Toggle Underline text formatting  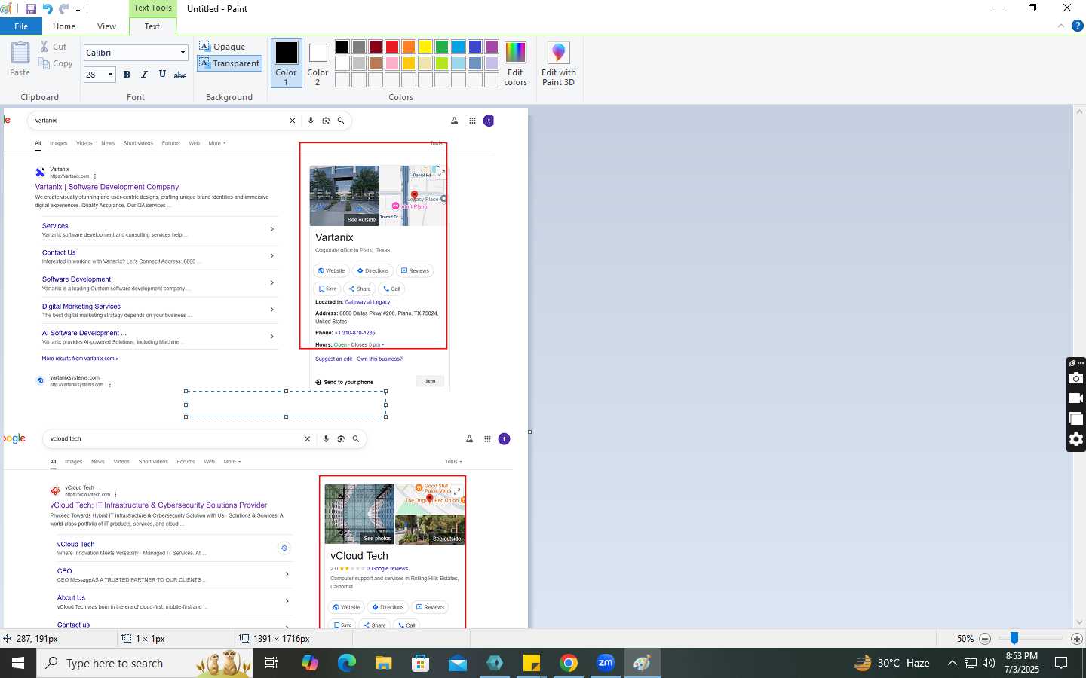[162, 75]
